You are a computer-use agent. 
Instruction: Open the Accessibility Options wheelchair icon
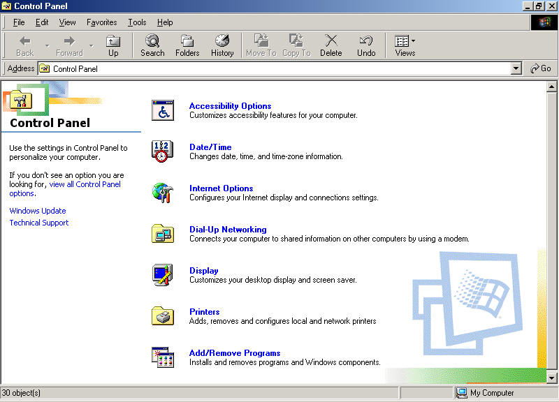pos(163,110)
